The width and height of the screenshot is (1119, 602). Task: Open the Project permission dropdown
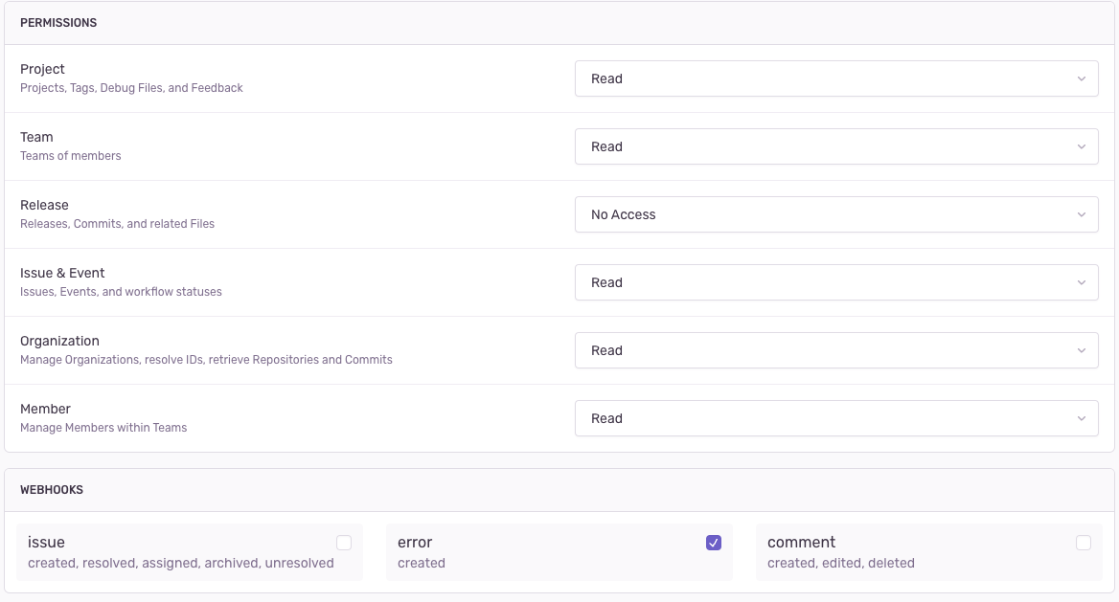tap(835, 78)
